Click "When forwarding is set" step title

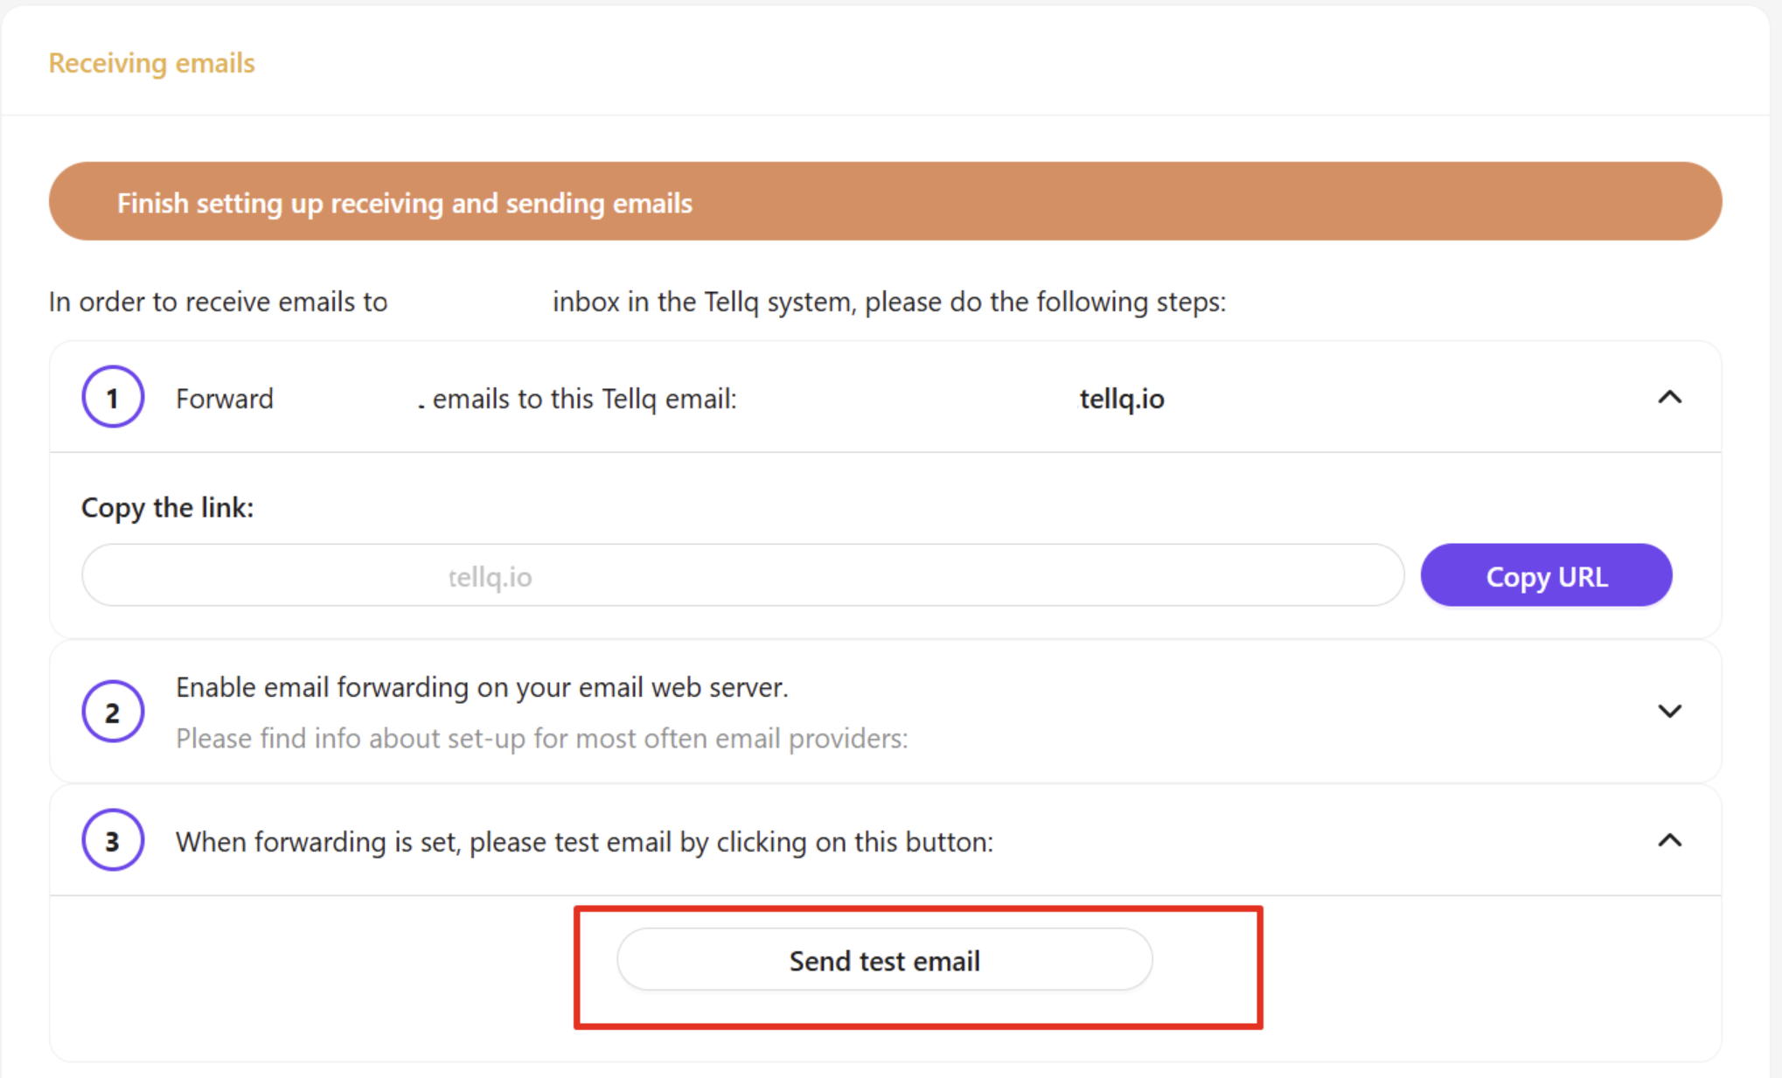584,842
